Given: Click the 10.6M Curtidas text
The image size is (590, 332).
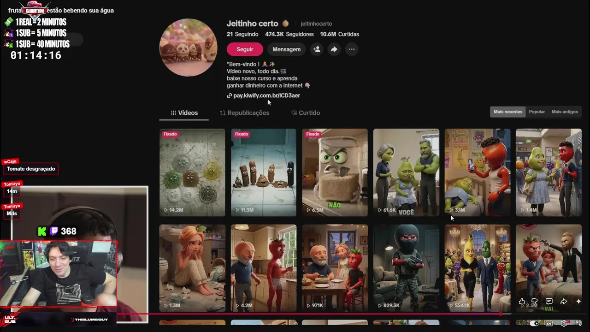Looking at the screenshot, I should tap(340, 34).
